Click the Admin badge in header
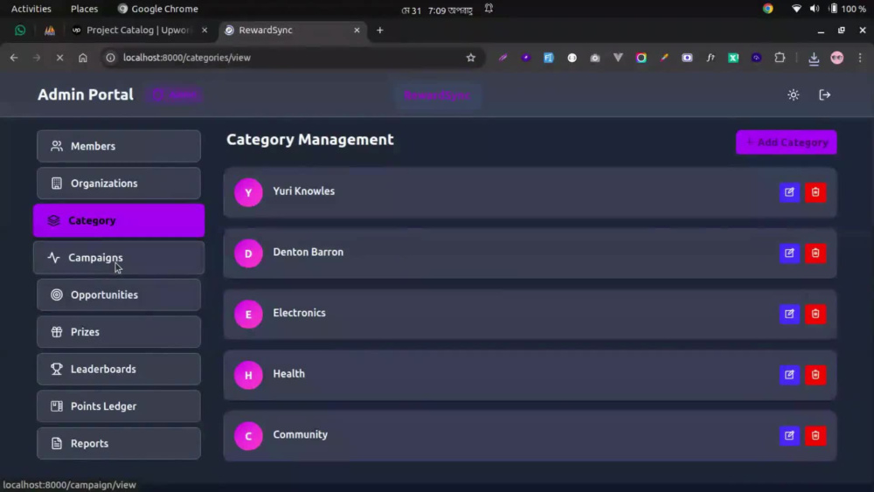The width and height of the screenshot is (874, 492). (175, 95)
